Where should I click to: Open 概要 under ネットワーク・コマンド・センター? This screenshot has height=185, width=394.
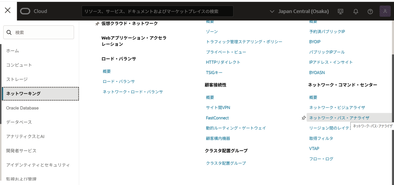(x=313, y=98)
